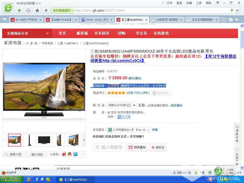Select the black TV front thumbnail
Image resolution: width=244 pixels, height=183 pixels.
tap(44, 140)
